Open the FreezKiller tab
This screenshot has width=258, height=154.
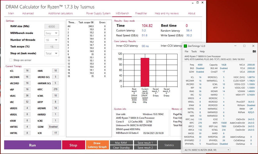(141, 13)
